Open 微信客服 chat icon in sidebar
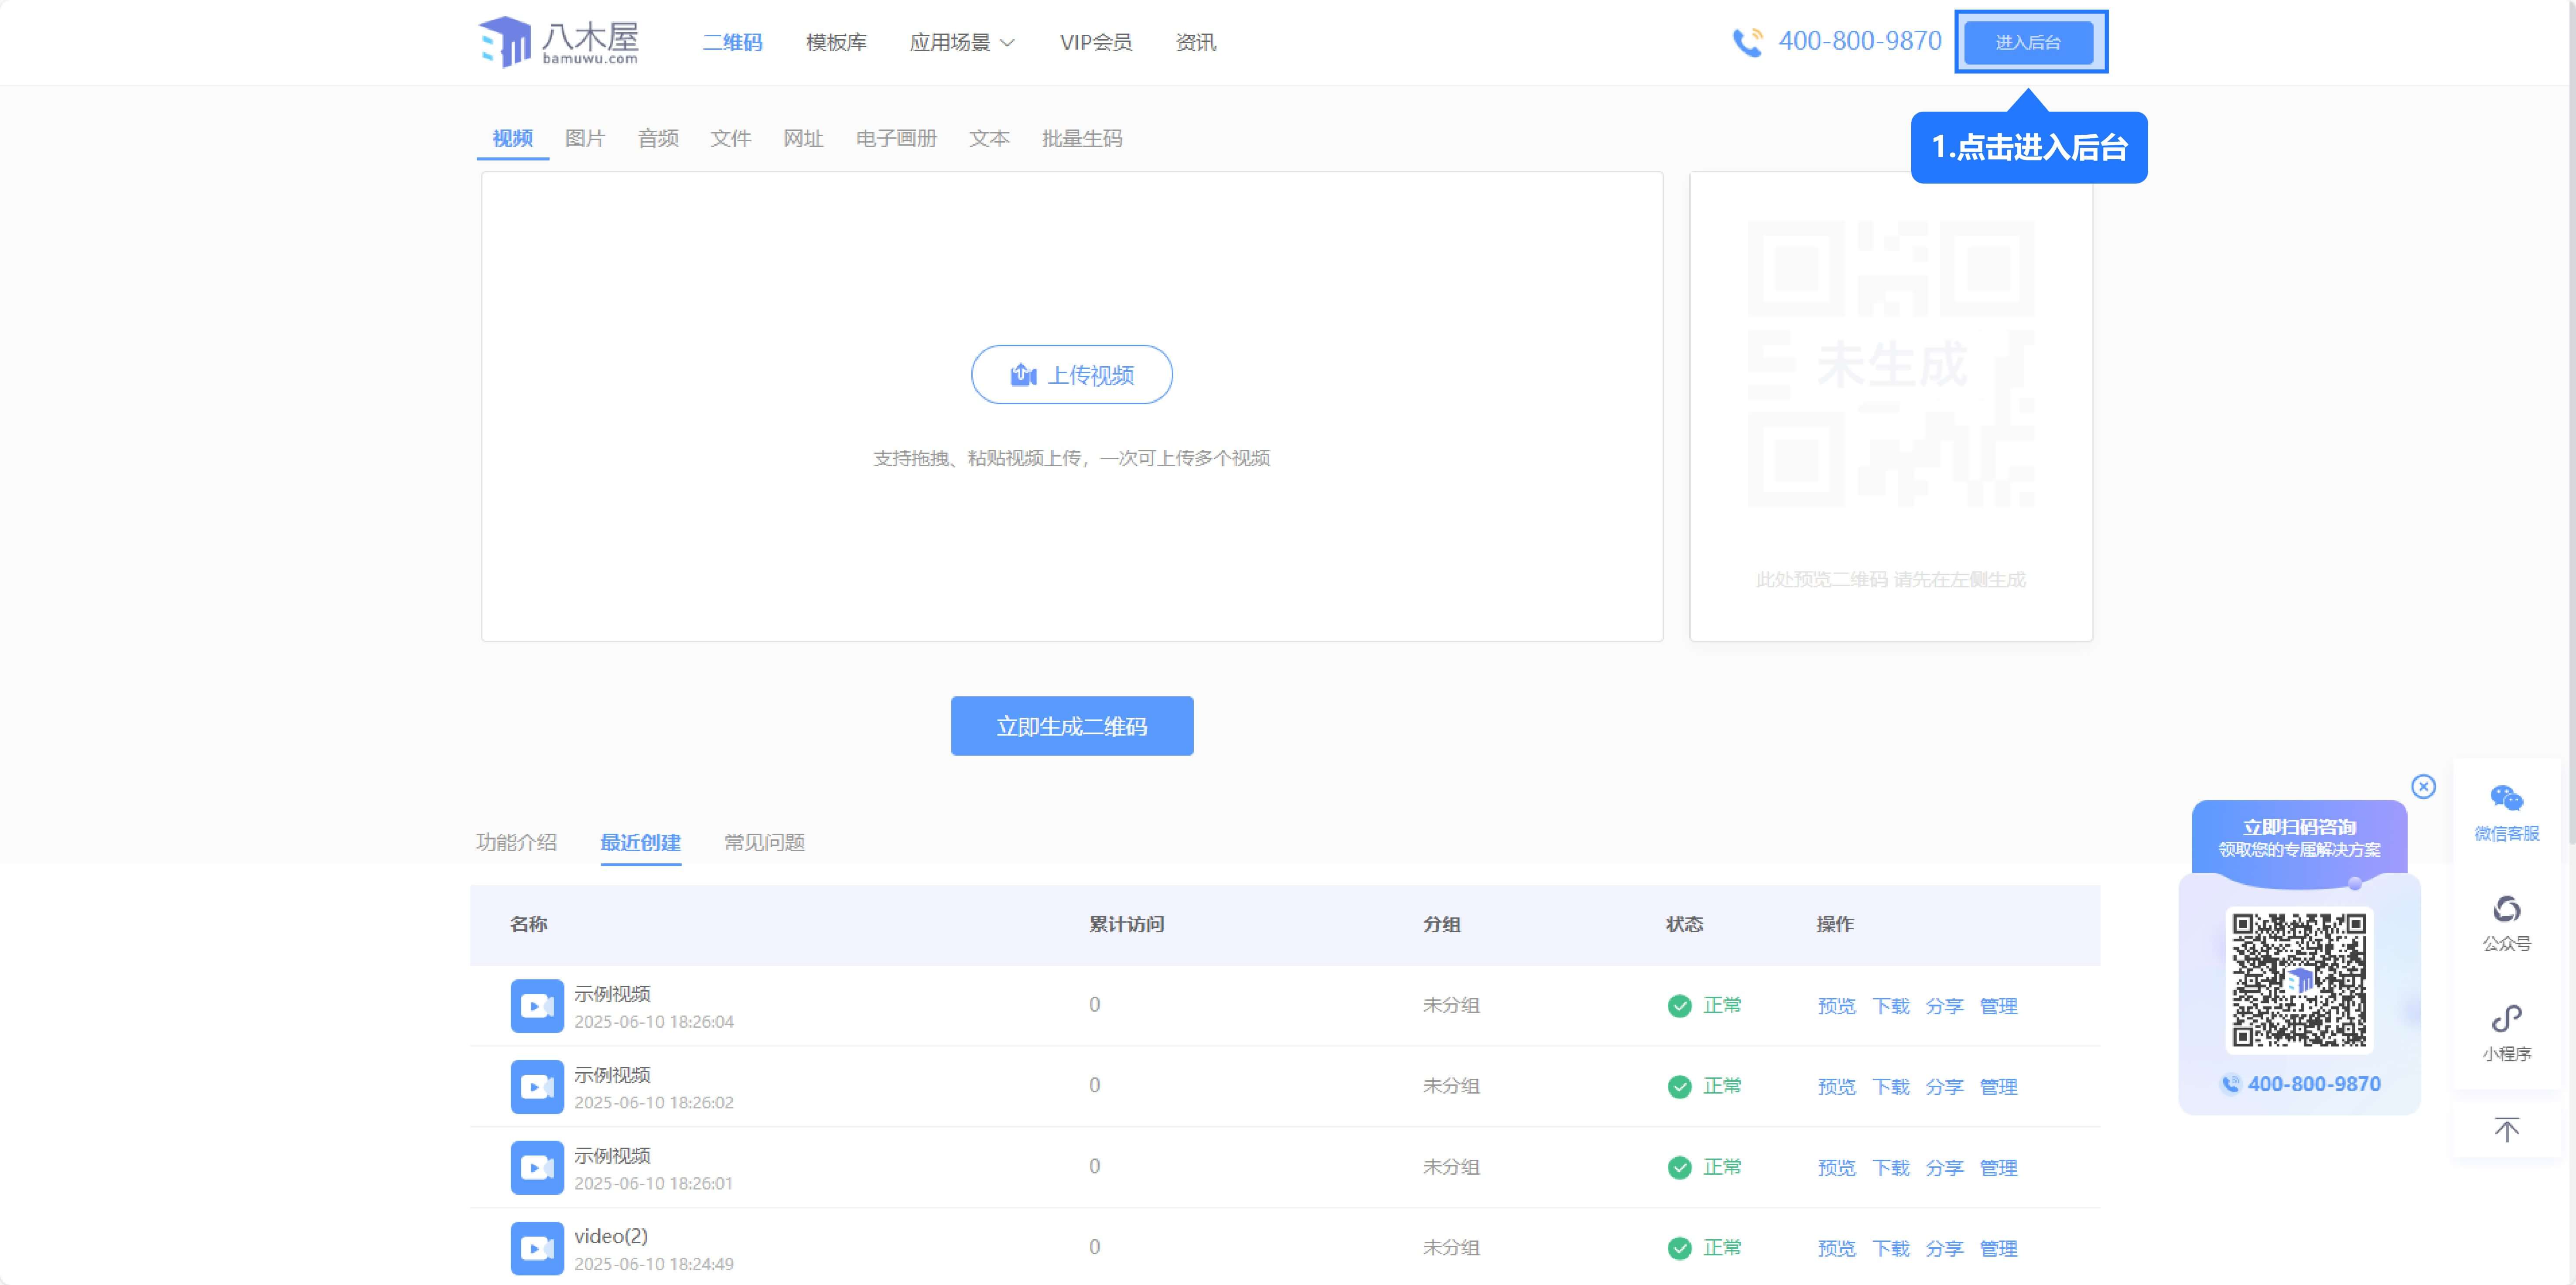Viewport: 2576px width, 1285px height. coord(2506,798)
